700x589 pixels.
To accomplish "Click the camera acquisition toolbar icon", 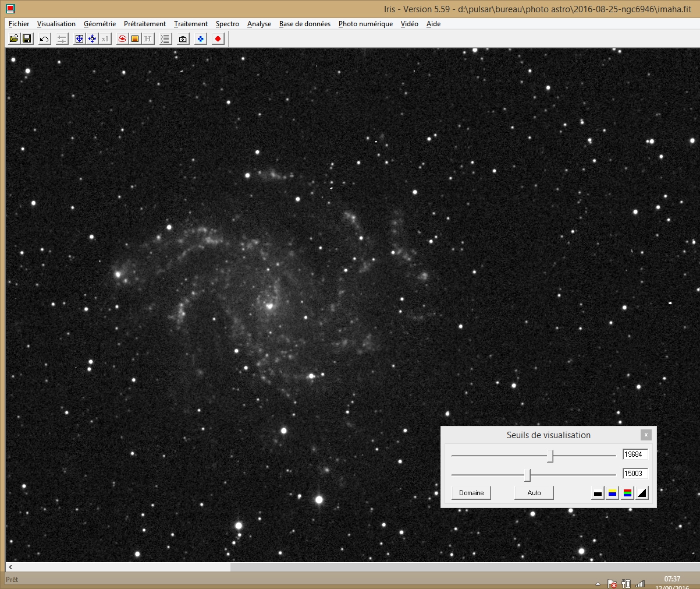I will [183, 39].
